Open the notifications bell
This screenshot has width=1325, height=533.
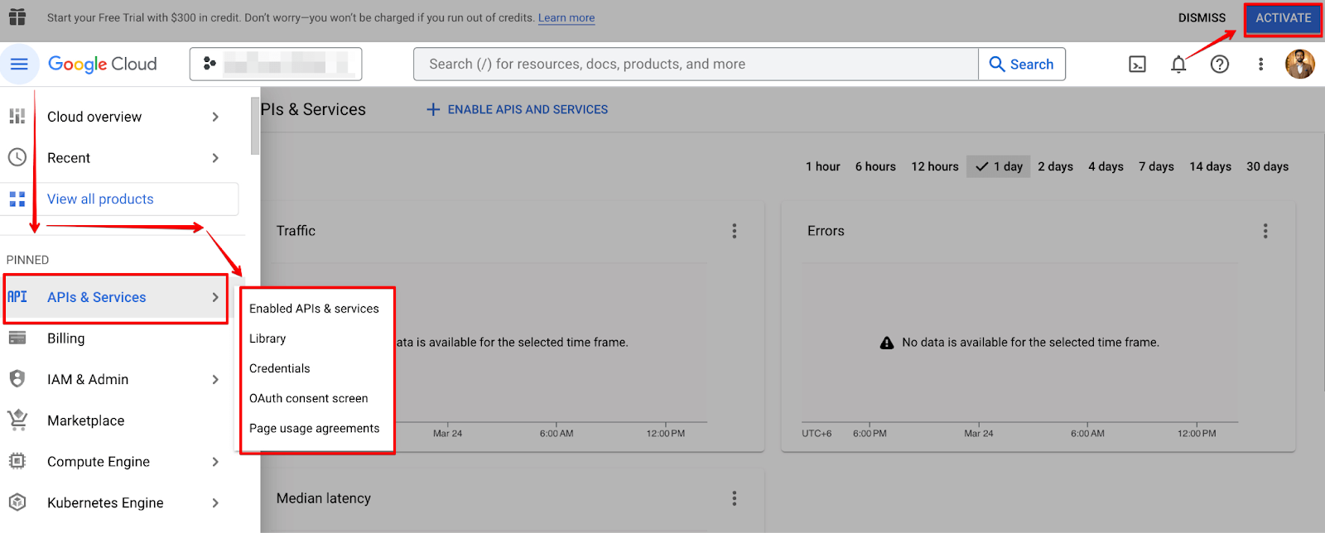tap(1178, 65)
